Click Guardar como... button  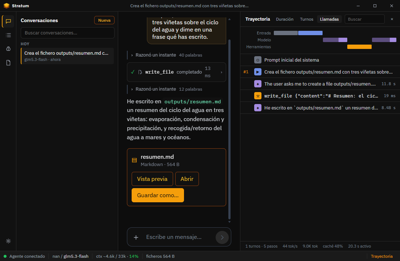click(158, 195)
